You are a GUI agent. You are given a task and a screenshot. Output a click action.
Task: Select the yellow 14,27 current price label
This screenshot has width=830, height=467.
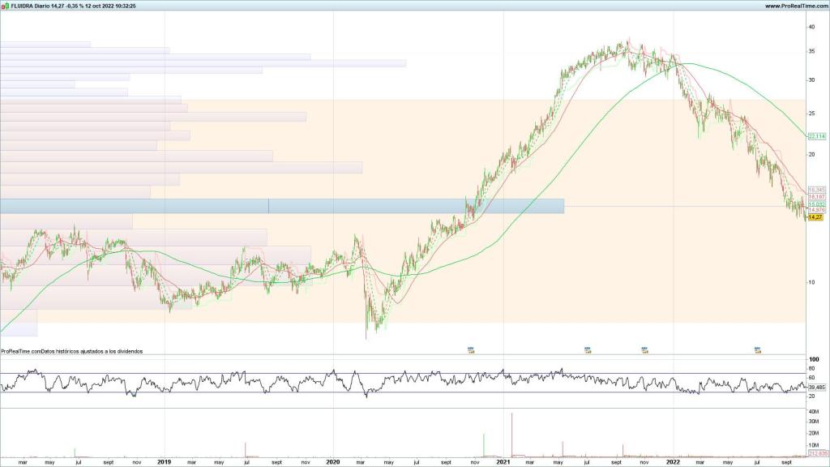coord(815,217)
